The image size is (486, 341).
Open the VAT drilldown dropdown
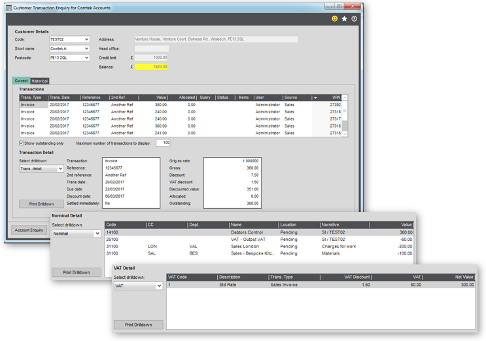tap(159, 286)
